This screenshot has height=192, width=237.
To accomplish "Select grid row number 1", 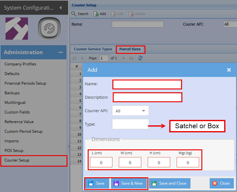I will click(x=76, y=74).
